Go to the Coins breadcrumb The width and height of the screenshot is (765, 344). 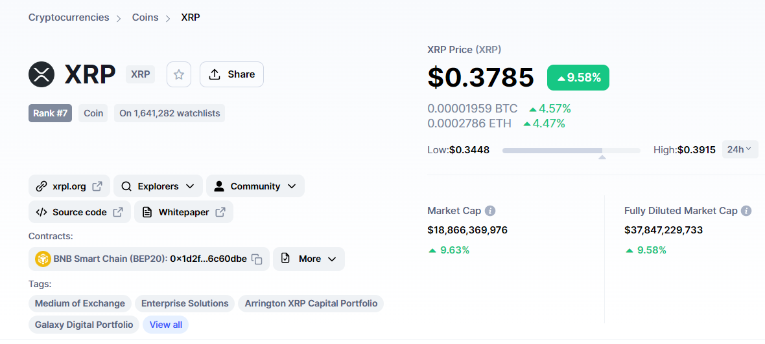[x=145, y=17]
